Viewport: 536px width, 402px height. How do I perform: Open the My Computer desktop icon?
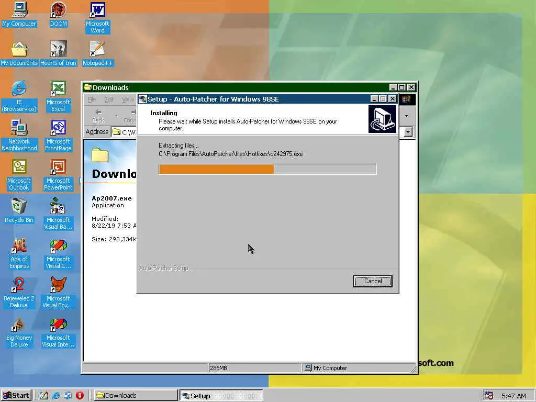pos(19,14)
